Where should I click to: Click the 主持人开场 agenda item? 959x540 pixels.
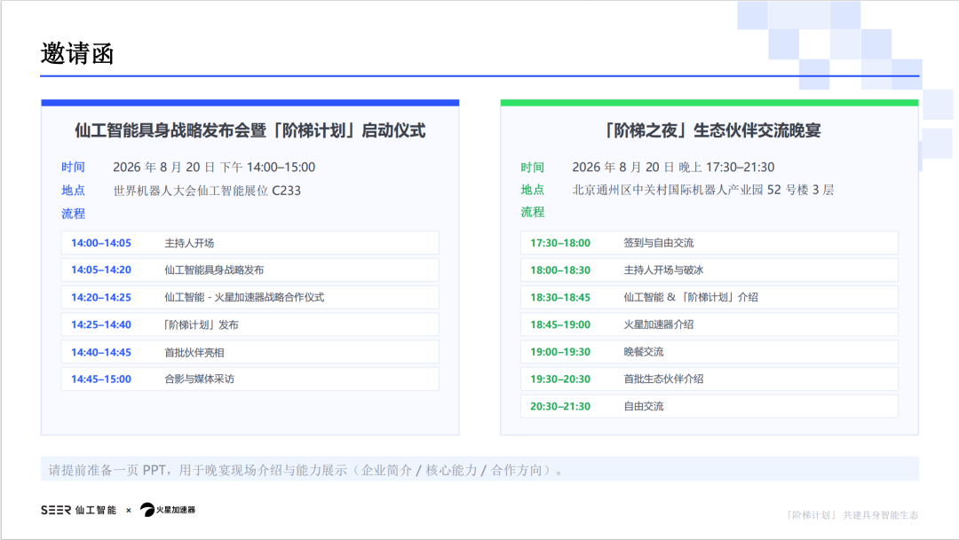tap(189, 243)
